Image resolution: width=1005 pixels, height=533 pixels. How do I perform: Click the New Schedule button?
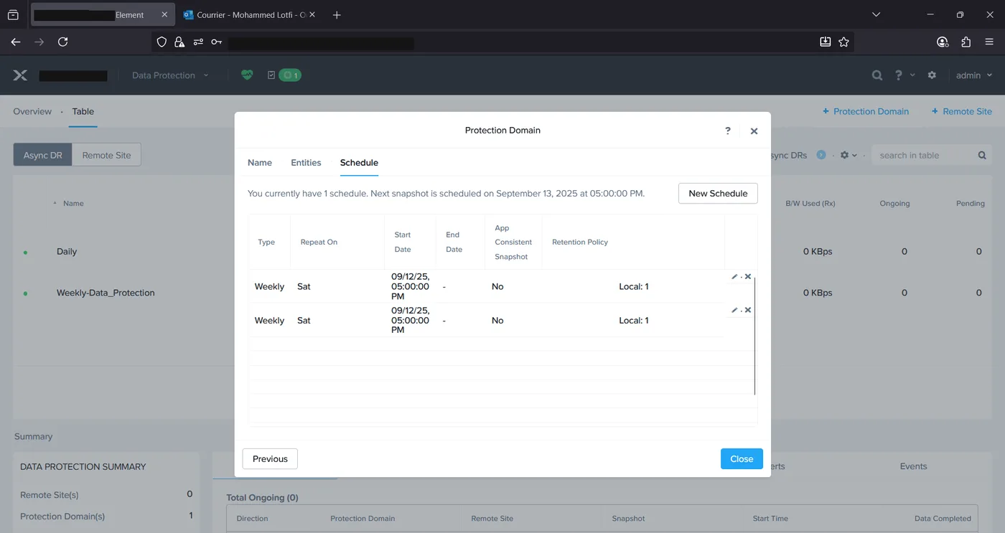[x=718, y=193]
